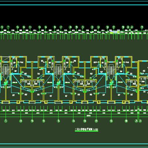Click the scale label beside the drawing title
Image resolution: width=148 pixels, height=148 pixels.
pyautogui.click(x=96, y=129)
